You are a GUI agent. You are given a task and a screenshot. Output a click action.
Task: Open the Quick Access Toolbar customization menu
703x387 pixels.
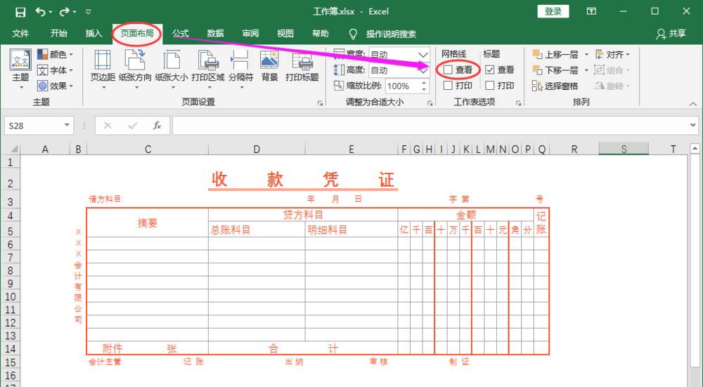click(x=89, y=12)
